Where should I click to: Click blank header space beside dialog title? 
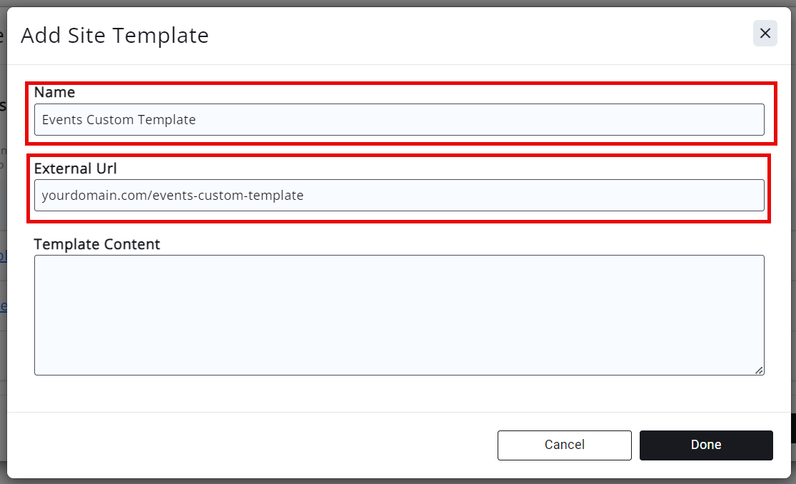coord(464,35)
